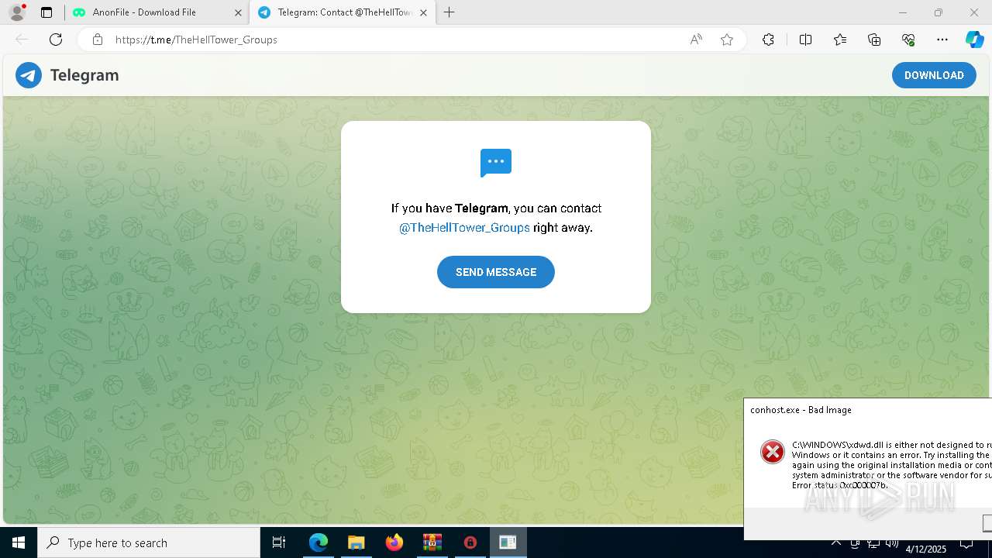Activate the Read aloud icon

coord(696,40)
